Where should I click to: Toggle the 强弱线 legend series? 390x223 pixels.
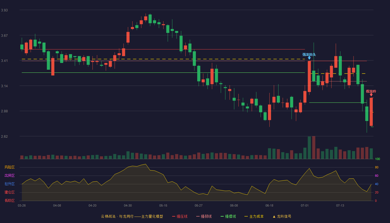(x=204, y=216)
